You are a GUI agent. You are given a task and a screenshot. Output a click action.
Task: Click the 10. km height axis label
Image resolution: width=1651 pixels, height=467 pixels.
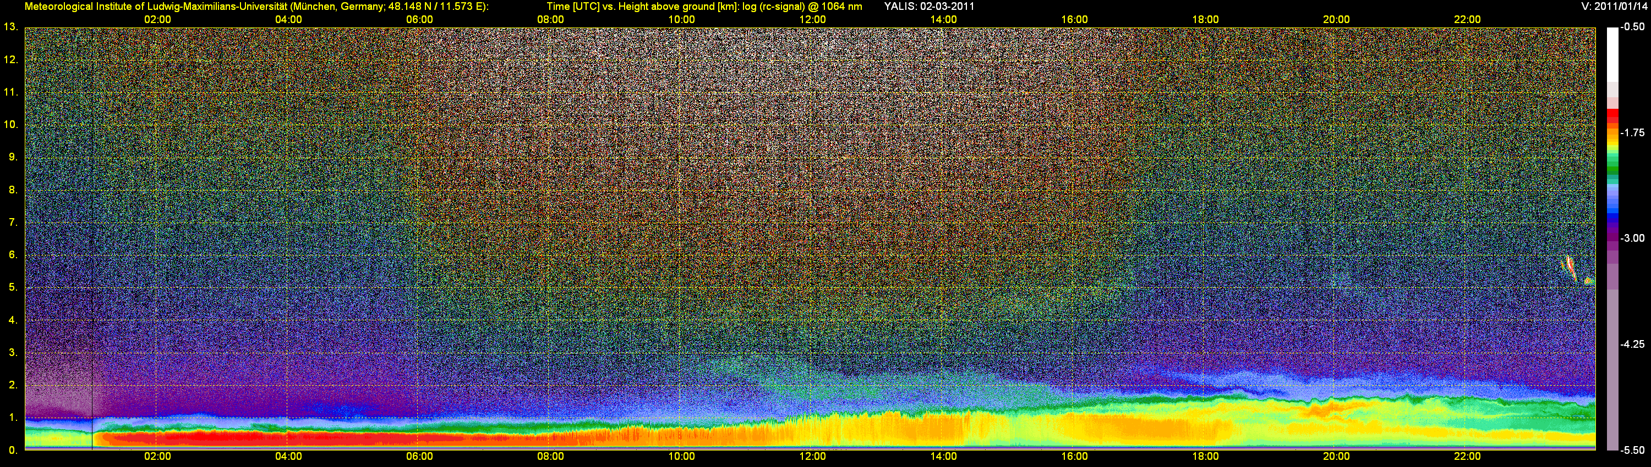point(10,125)
